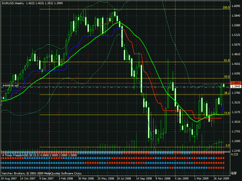Click the 19 Aug 2007 date label
242x181 pixels.
(9, 179)
